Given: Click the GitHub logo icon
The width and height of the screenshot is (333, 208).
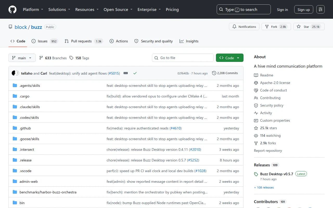Looking at the screenshot, I should [x=12, y=10].
